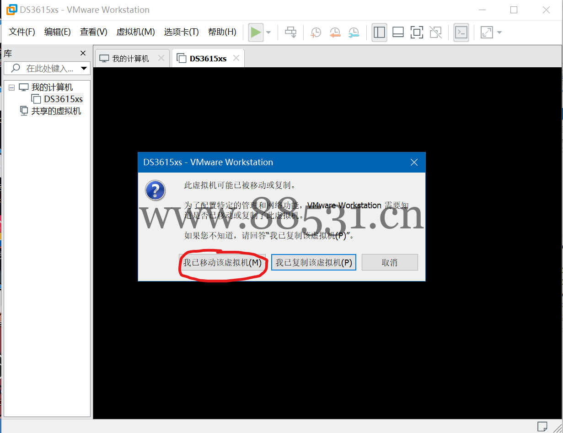Open the library search filter dropdown arrow
Viewport: 563px width, 433px height.
[84, 69]
